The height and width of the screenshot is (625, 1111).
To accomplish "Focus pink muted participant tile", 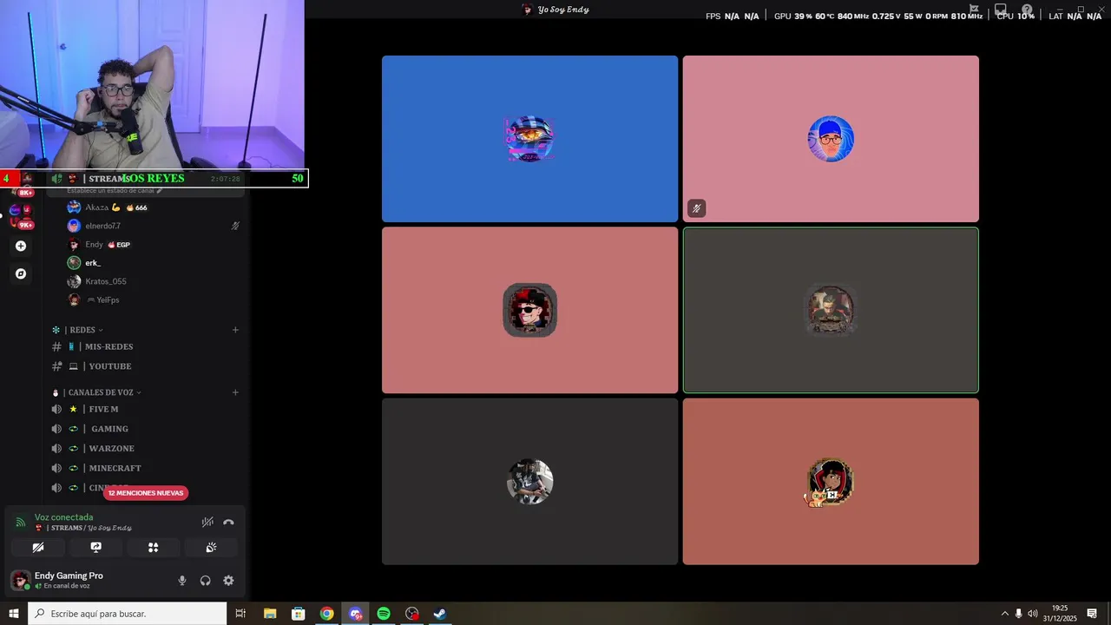I will 831,139.
